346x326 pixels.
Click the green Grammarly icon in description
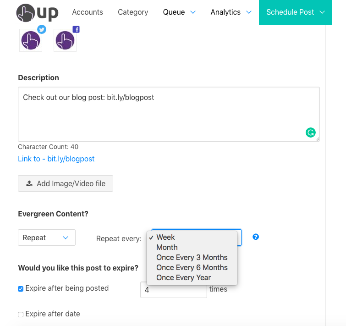coord(311,133)
